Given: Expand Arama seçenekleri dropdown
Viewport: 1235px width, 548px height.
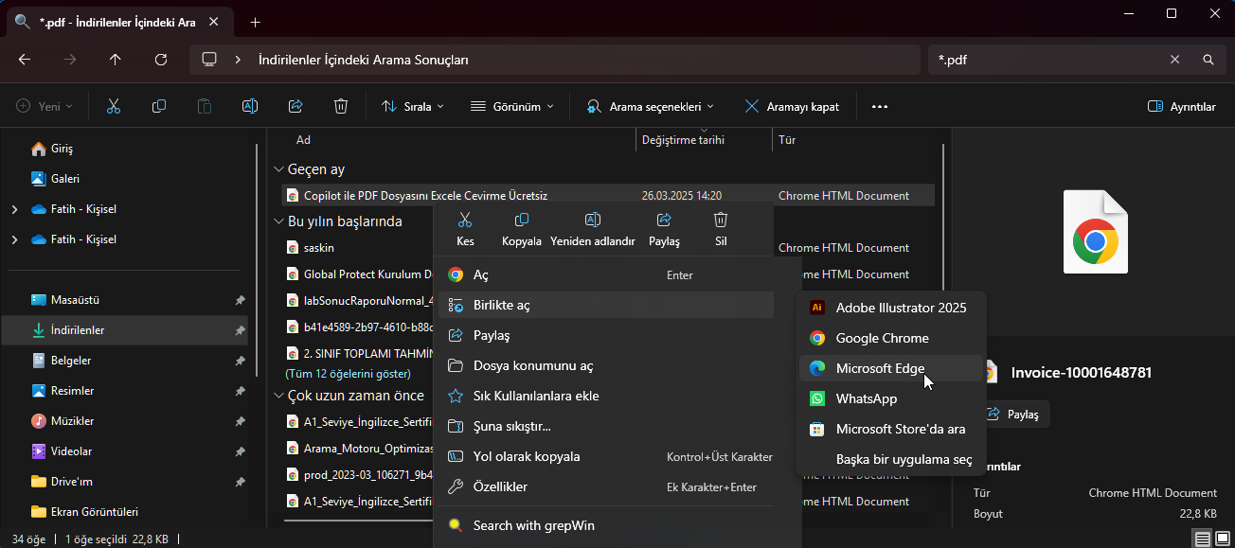Looking at the screenshot, I should point(650,107).
